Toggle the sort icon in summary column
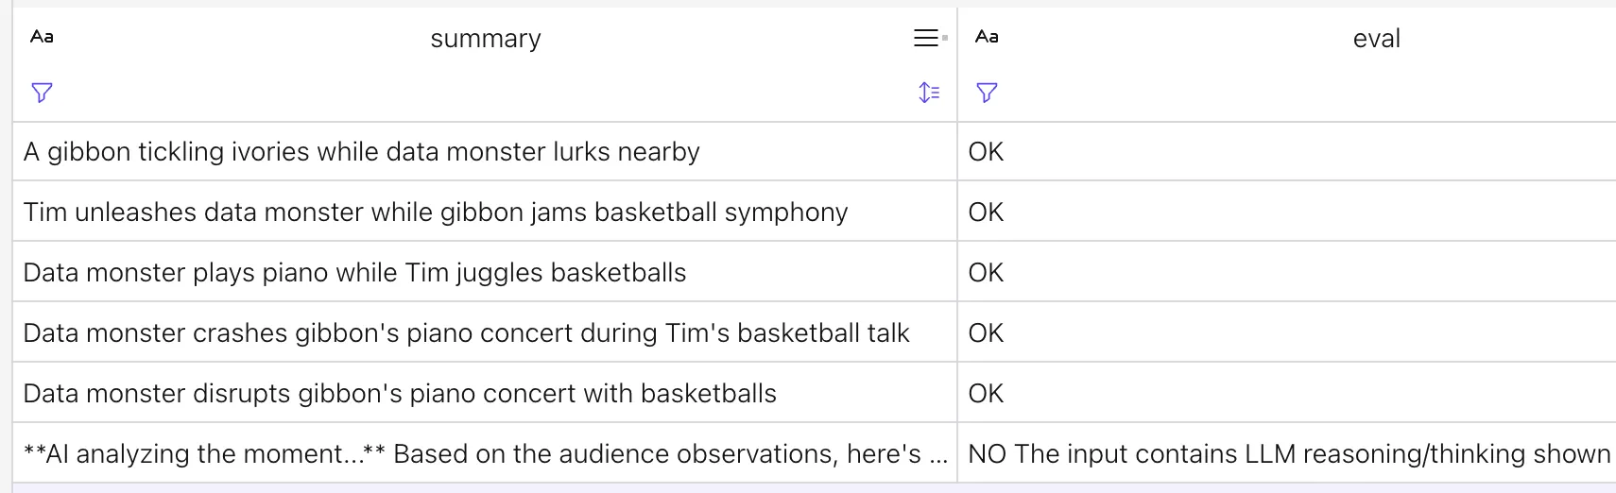 click(x=929, y=93)
